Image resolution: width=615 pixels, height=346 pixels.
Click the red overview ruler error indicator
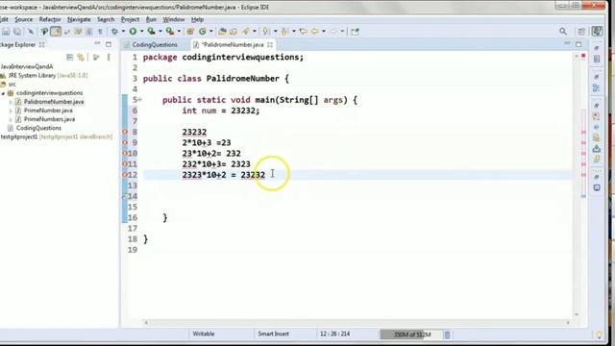583,57
